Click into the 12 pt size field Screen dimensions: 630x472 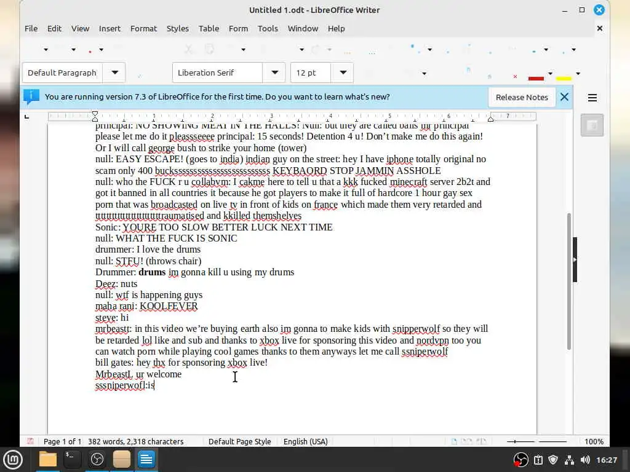click(x=311, y=73)
